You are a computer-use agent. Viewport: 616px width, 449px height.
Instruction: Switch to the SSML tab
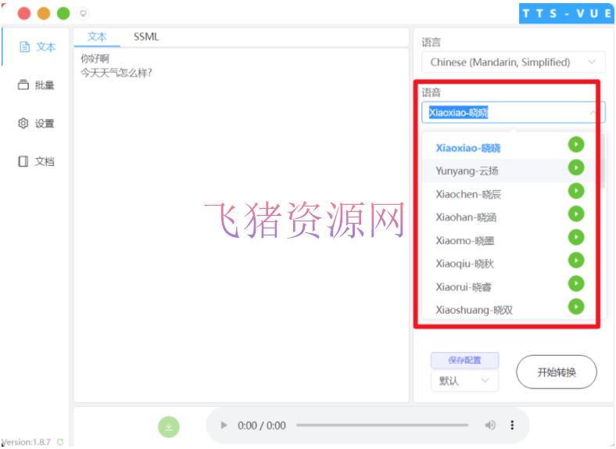click(x=146, y=37)
